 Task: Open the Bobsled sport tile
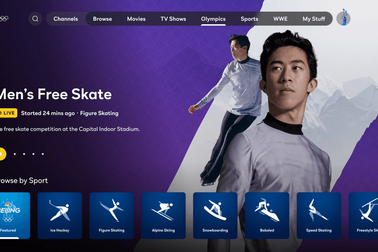click(x=267, y=215)
